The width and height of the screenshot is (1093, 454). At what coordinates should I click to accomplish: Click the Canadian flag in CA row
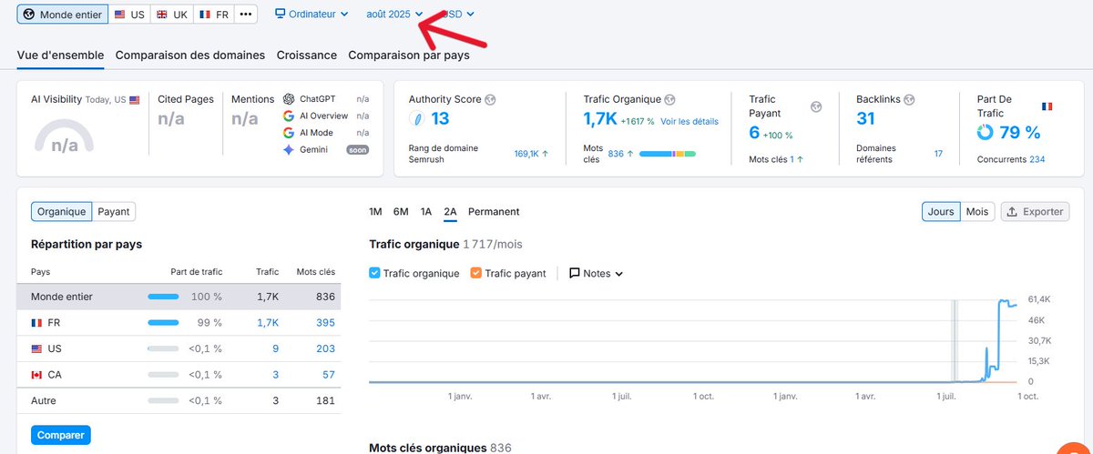tap(36, 375)
